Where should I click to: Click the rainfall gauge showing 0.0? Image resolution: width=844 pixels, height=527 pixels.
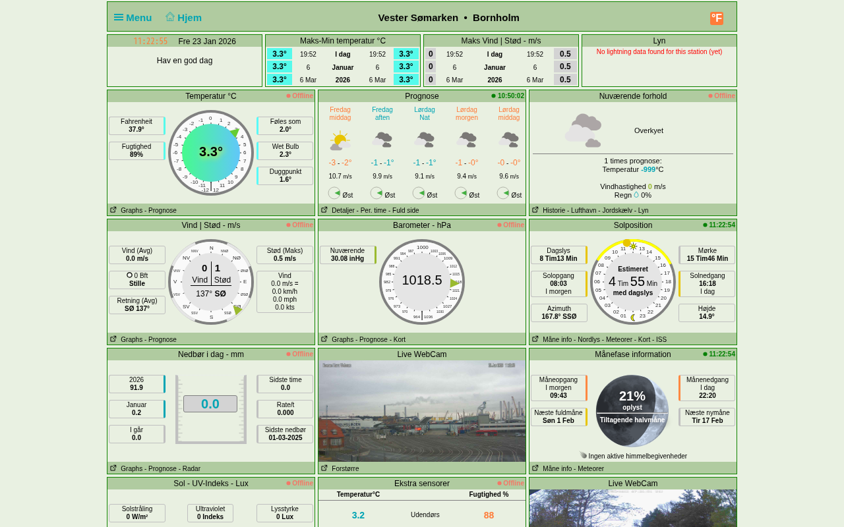[x=210, y=404]
